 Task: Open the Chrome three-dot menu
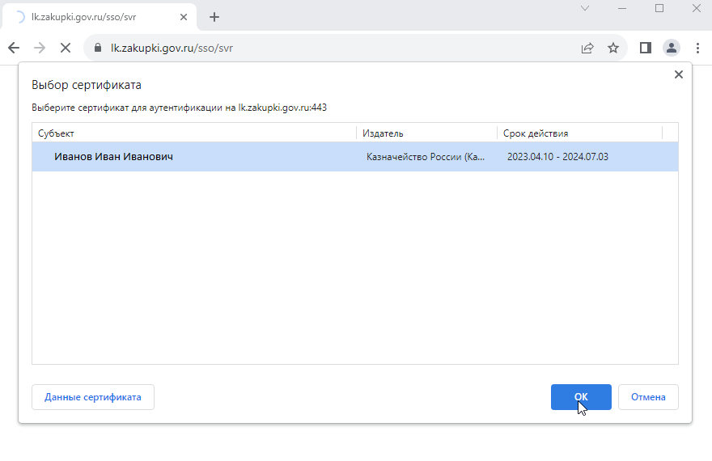pyautogui.click(x=697, y=48)
